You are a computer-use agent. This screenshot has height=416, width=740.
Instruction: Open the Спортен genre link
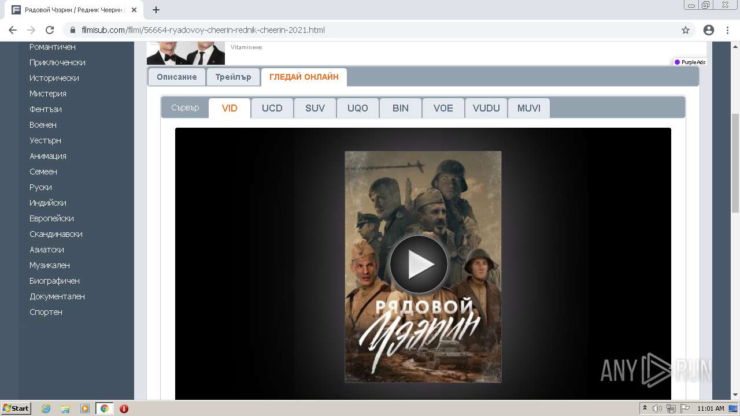[x=46, y=312]
